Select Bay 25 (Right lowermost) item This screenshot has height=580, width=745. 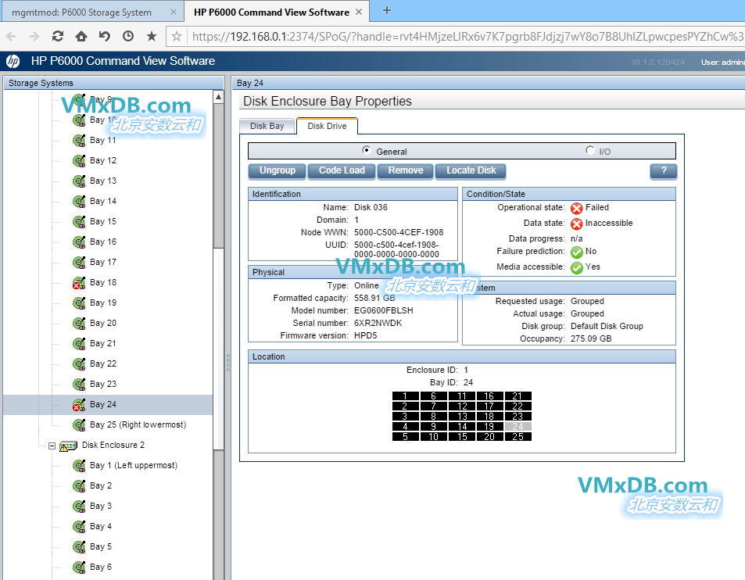pos(138,425)
